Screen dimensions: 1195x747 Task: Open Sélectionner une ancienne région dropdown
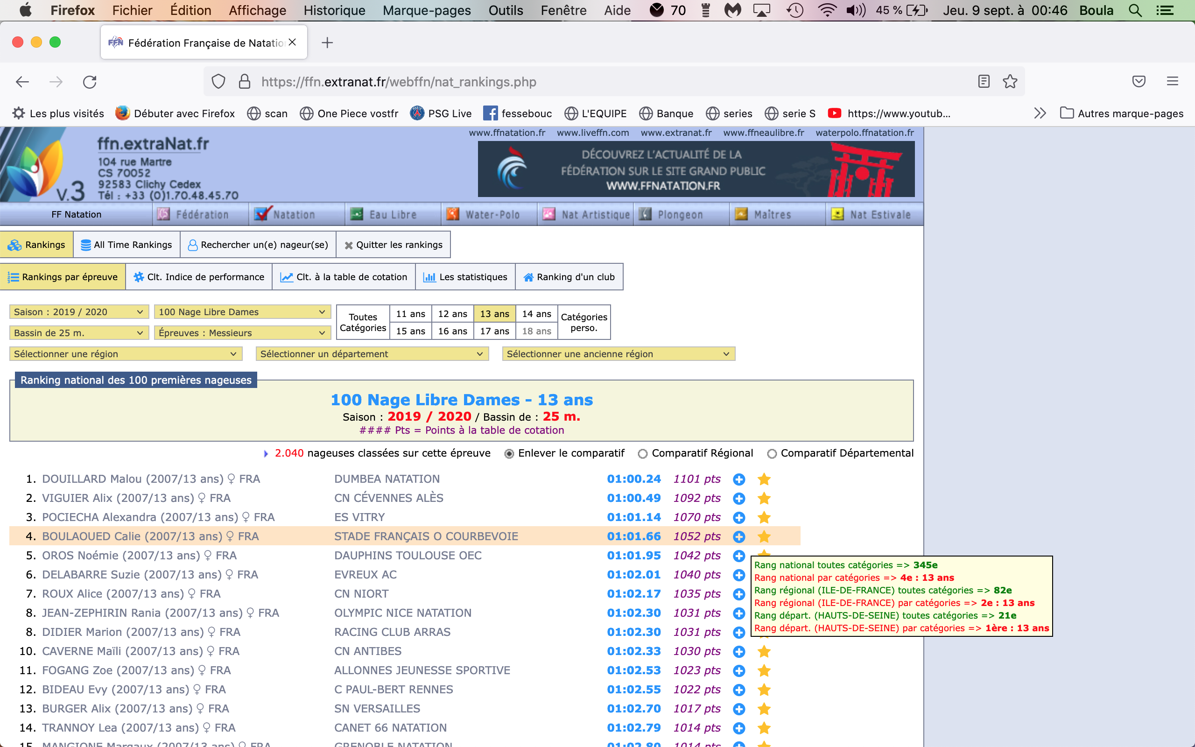618,354
